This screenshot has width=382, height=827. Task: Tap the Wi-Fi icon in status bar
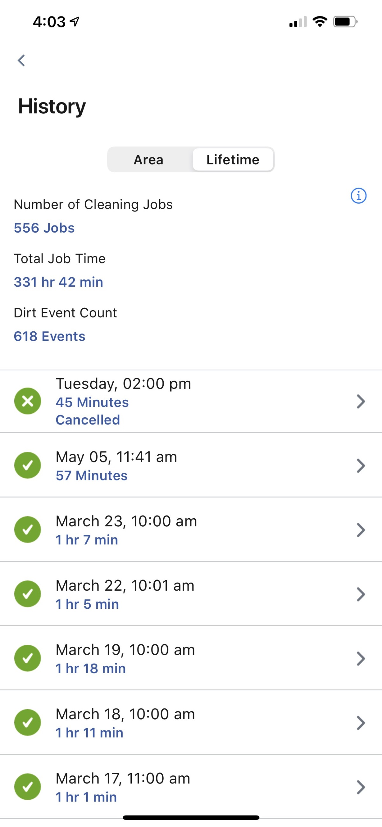(320, 22)
